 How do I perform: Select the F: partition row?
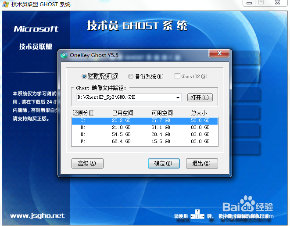tap(145, 141)
